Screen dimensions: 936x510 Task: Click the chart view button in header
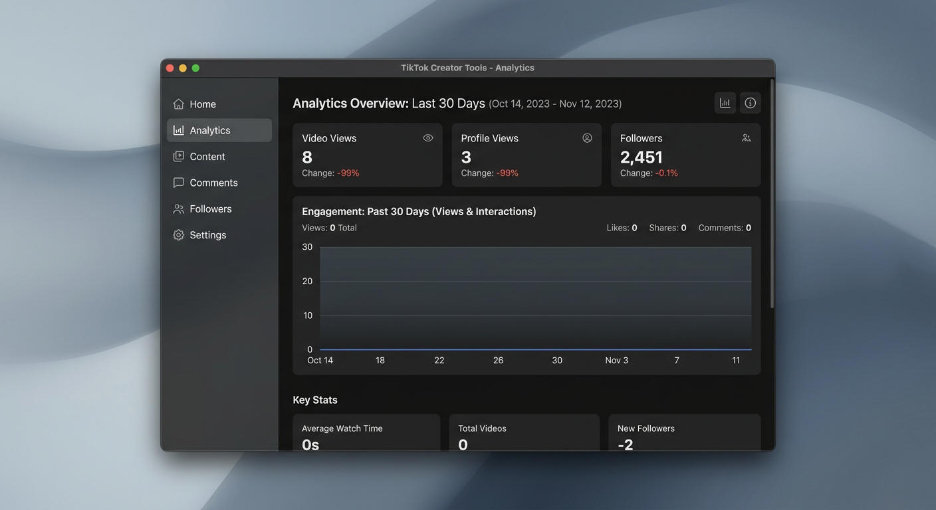(x=725, y=103)
